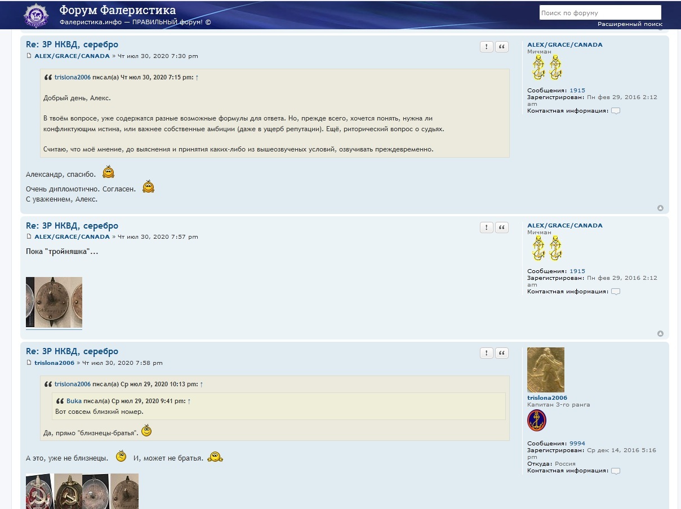Report the "Пока тройняшка" post
The image size is (681, 509).
click(487, 227)
